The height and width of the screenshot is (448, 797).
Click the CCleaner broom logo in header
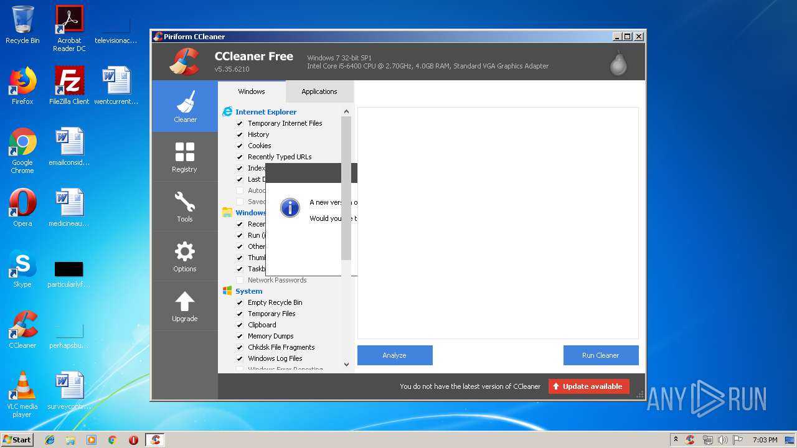[184, 61]
